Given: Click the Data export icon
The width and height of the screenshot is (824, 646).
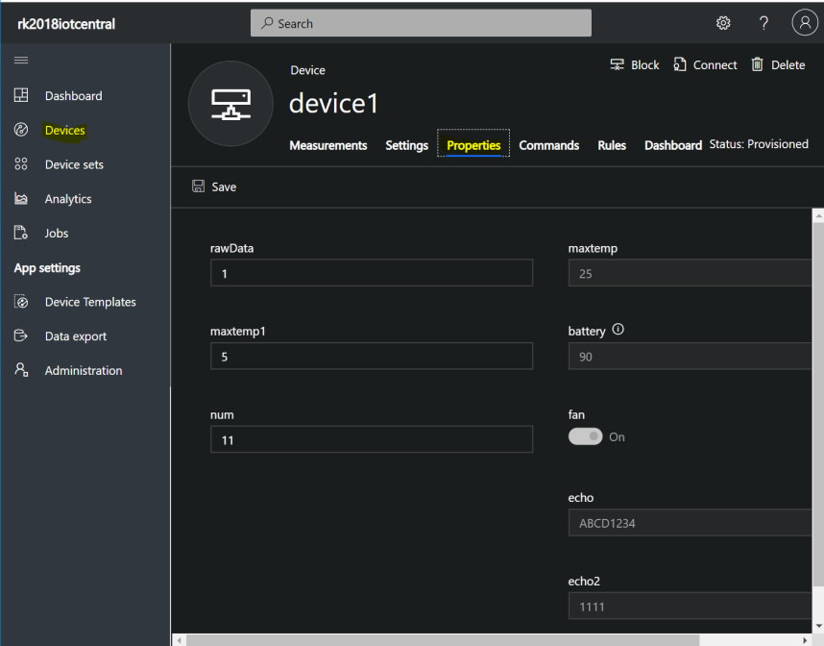Looking at the screenshot, I should click(21, 335).
